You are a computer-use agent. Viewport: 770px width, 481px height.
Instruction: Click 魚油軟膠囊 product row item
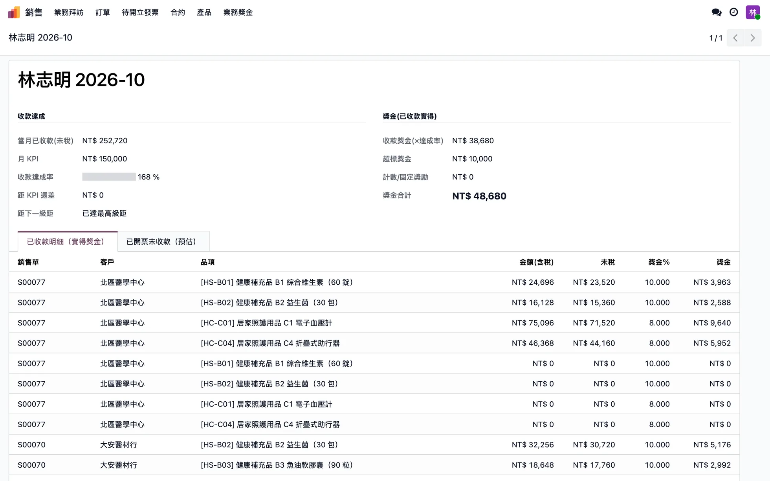277,465
